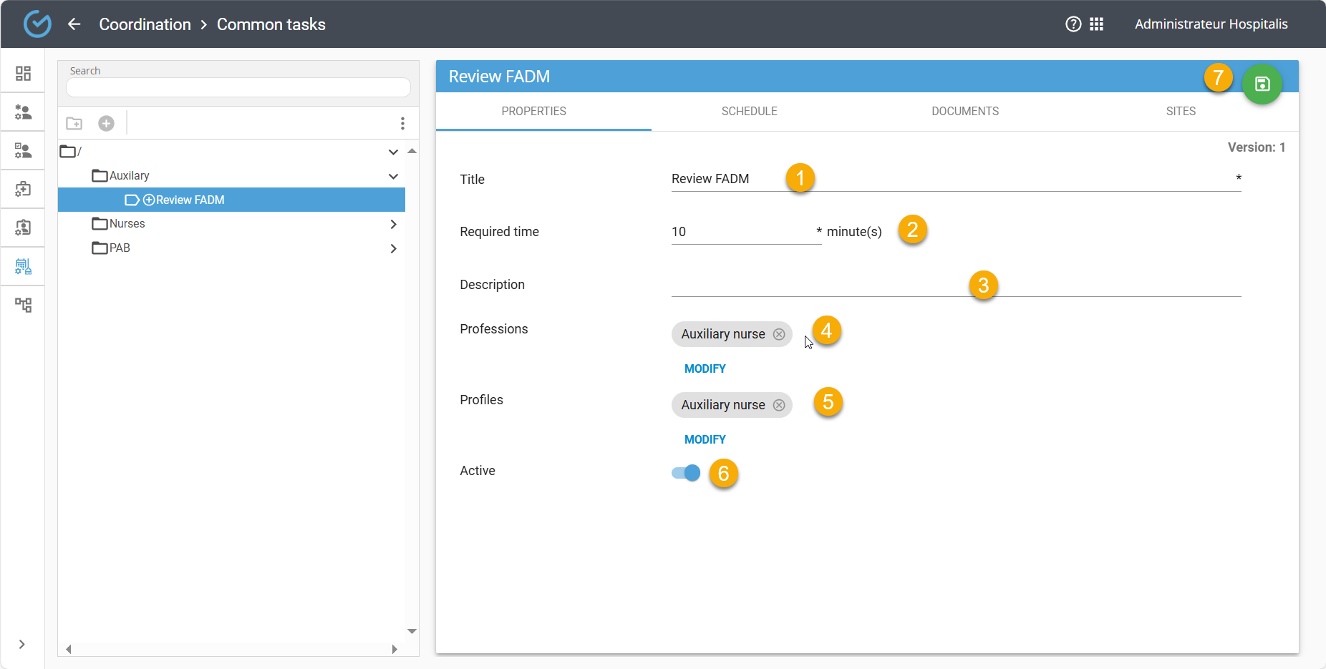This screenshot has width=1326, height=669.
Task: Click the Description input field
Action: (816, 285)
